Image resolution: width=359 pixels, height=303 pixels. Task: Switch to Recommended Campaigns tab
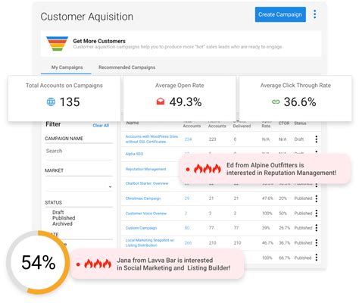point(126,67)
